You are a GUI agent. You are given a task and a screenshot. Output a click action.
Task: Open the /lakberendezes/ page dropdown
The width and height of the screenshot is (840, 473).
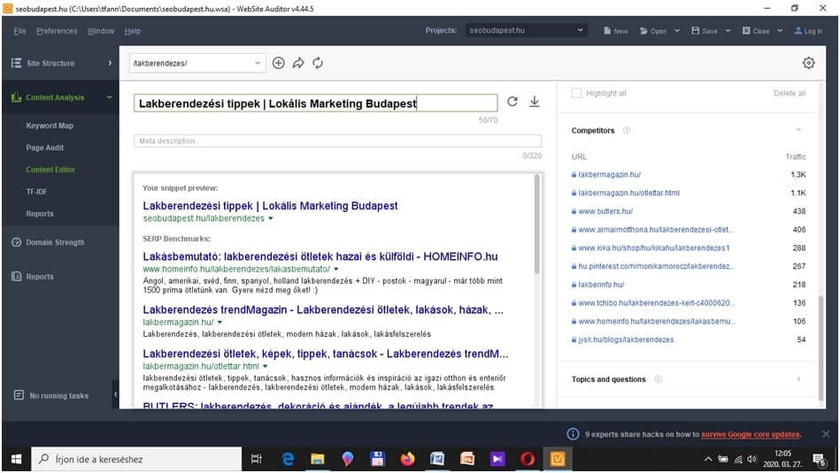[x=197, y=63]
